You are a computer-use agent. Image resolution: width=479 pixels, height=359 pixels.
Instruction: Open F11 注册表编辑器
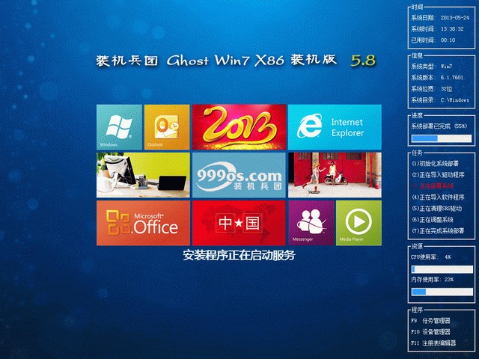(433, 343)
